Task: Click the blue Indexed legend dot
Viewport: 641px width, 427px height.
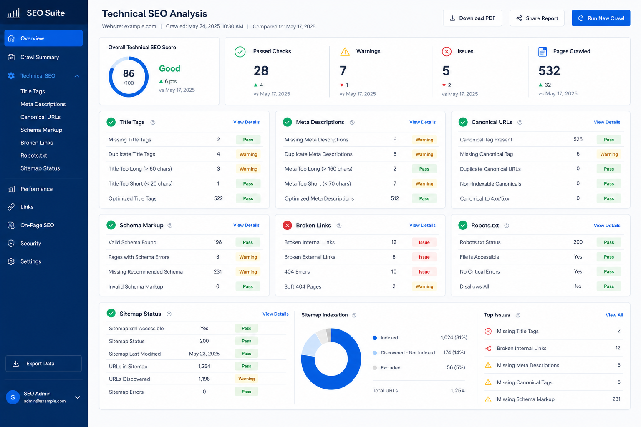Action: 375,338
